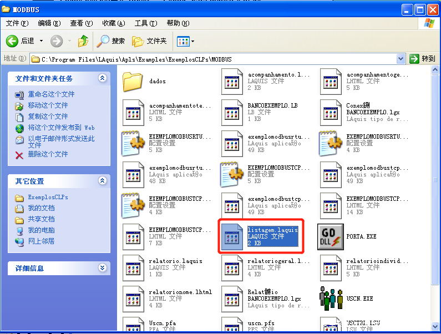Image resolution: width=441 pixels, height=334 pixels.
Task: Click 将这个文件发布到 Web link
Action: (x=62, y=128)
